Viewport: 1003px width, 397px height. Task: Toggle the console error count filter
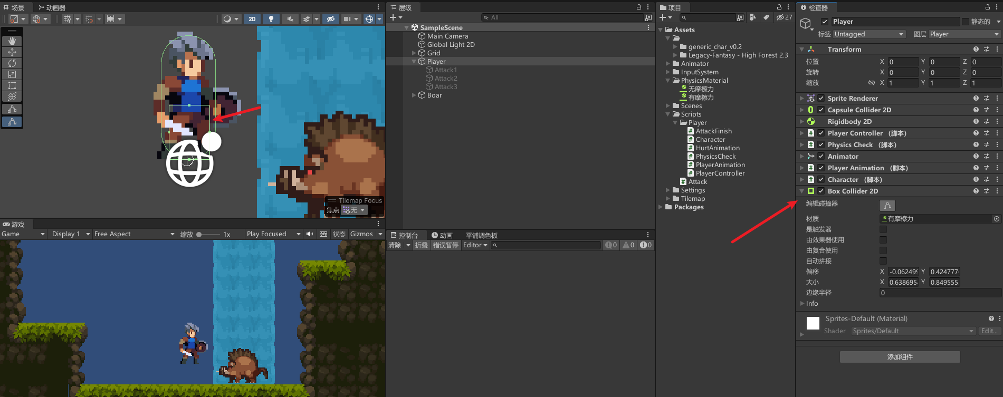[646, 245]
